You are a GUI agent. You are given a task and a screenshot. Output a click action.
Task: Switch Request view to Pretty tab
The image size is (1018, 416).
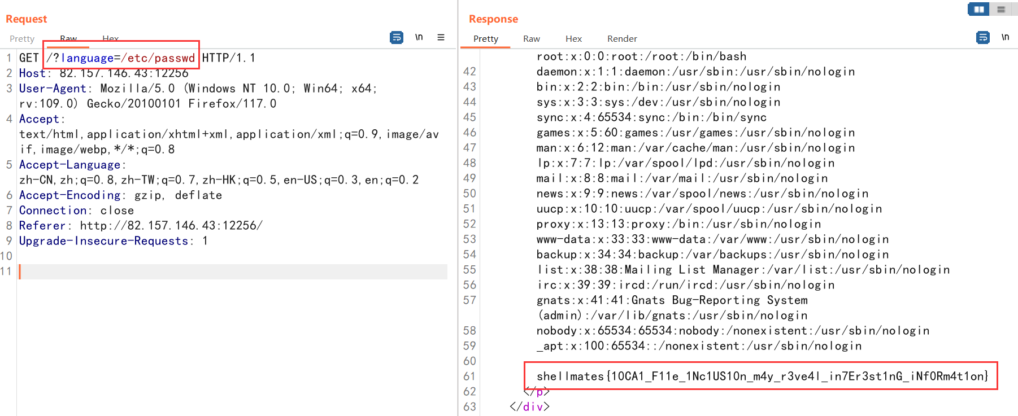click(22, 38)
